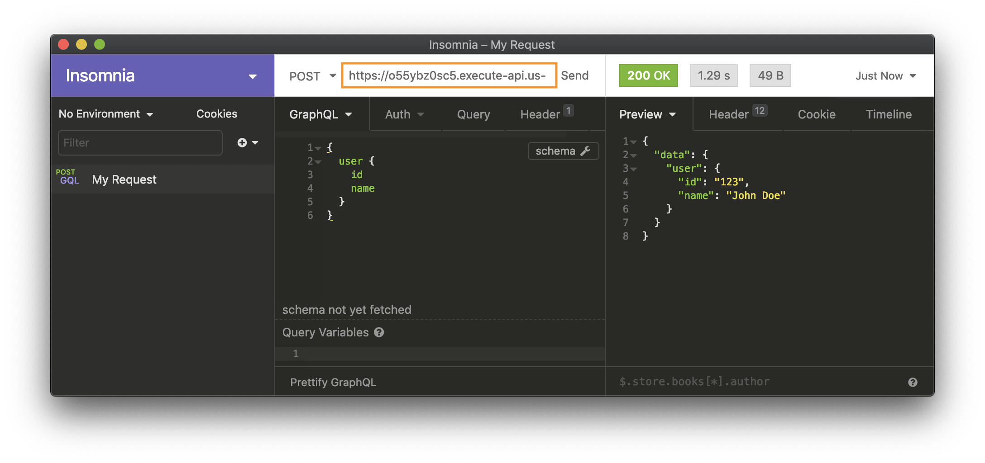Switch to the request Header tab

coord(546,113)
